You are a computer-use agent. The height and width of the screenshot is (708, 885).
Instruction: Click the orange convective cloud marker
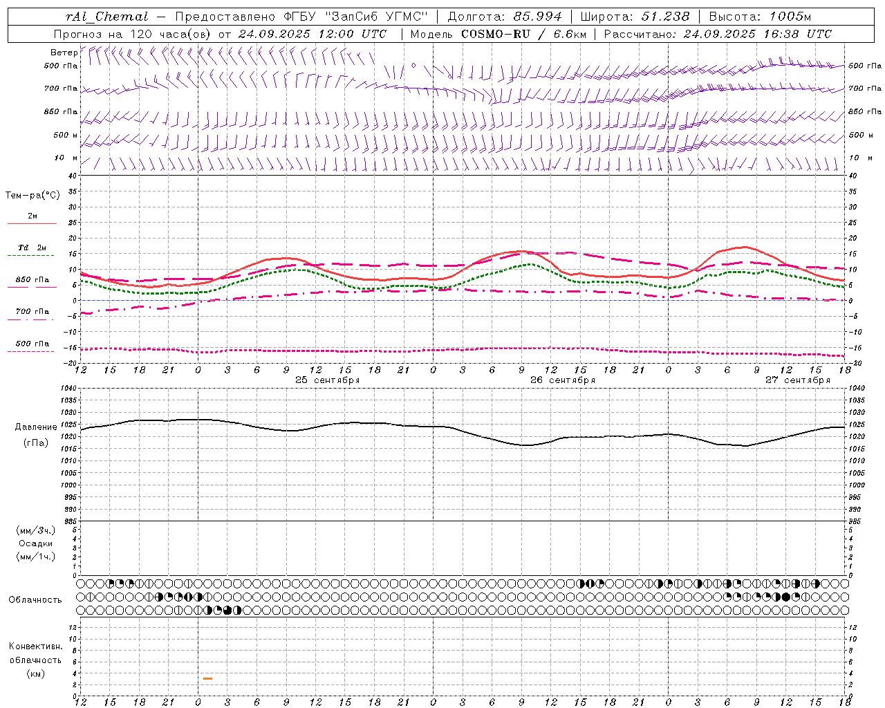[207, 678]
